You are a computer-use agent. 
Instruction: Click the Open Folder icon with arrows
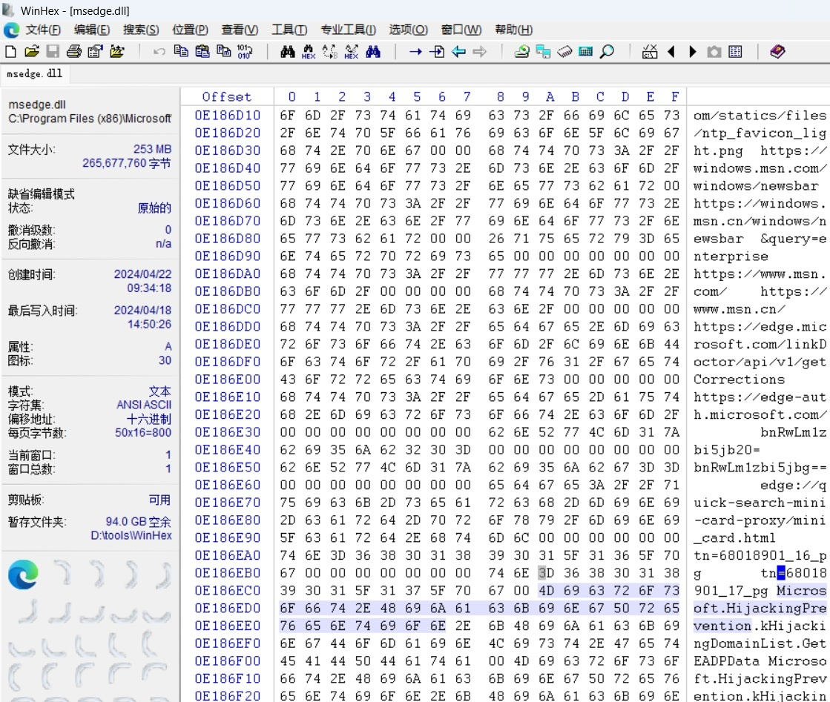pyautogui.click(x=117, y=52)
